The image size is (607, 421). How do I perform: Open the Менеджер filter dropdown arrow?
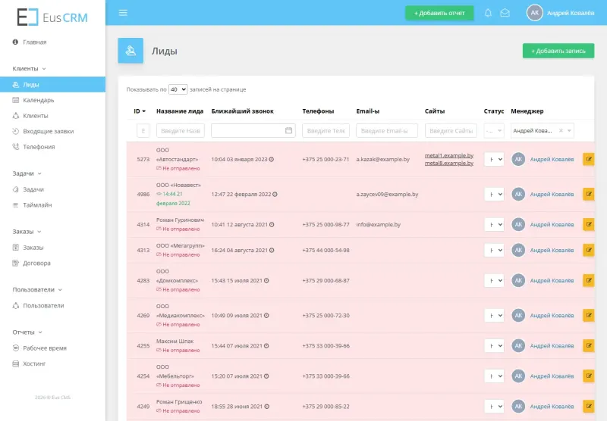(x=569, y=130)
